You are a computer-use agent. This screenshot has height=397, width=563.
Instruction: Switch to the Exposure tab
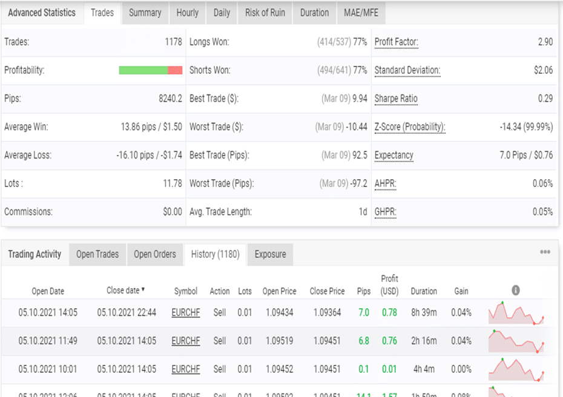click(x=270, y=254)
